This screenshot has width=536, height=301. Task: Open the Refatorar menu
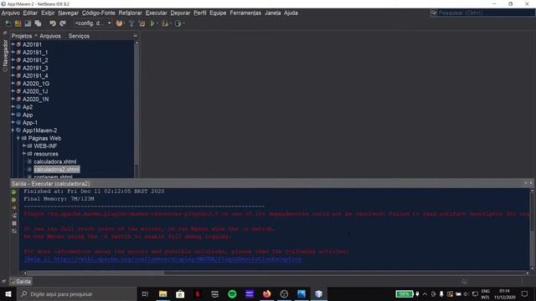point(131,13)
